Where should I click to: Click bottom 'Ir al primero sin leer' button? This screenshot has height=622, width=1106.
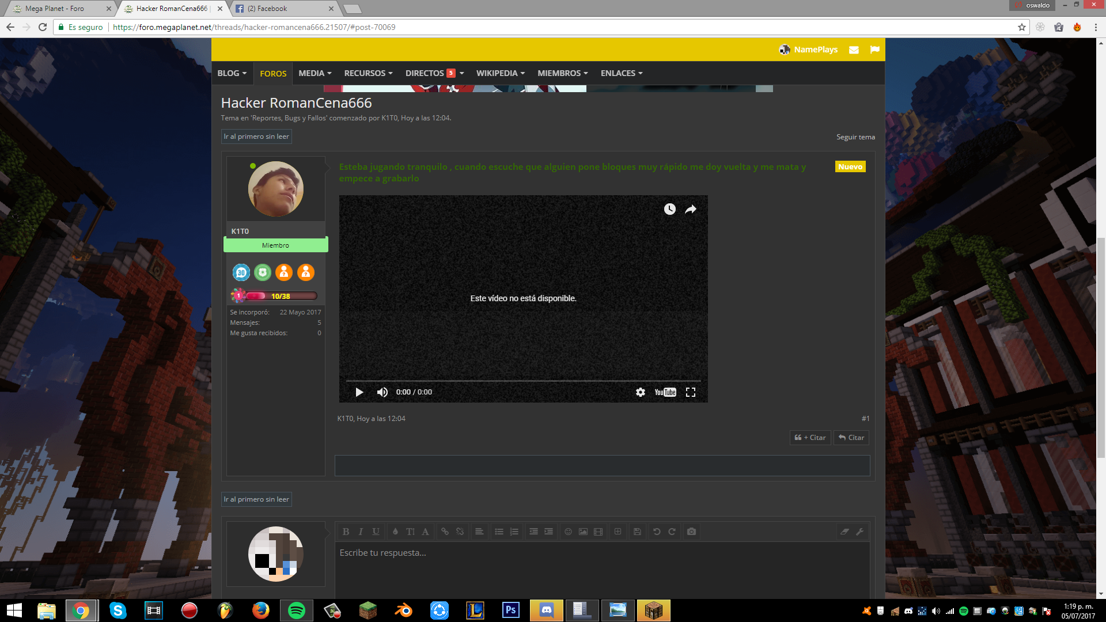[x=256, y=499]
